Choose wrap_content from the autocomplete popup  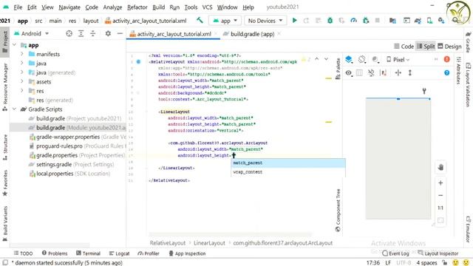(288, 172)
